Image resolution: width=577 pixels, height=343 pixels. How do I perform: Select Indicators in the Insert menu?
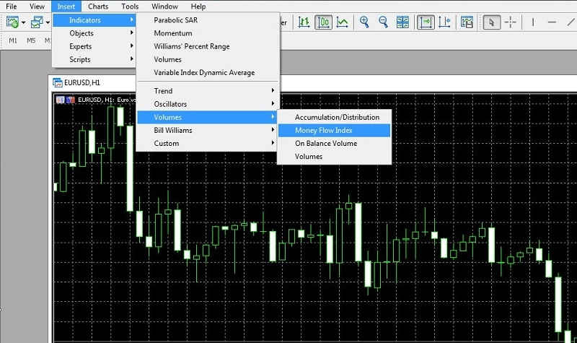(94, 20)
